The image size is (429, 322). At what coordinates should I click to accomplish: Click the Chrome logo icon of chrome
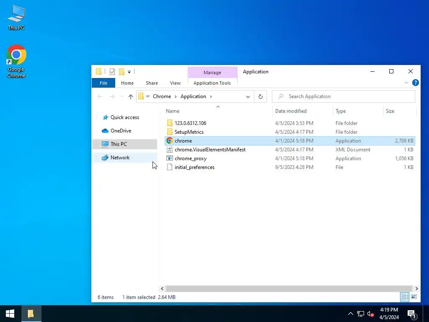coord(170,141)
